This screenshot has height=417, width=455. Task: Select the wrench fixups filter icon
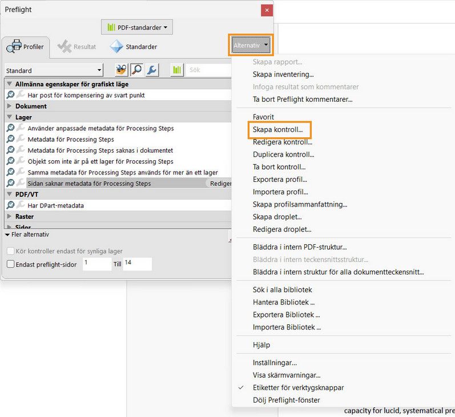tap(152, 70)
